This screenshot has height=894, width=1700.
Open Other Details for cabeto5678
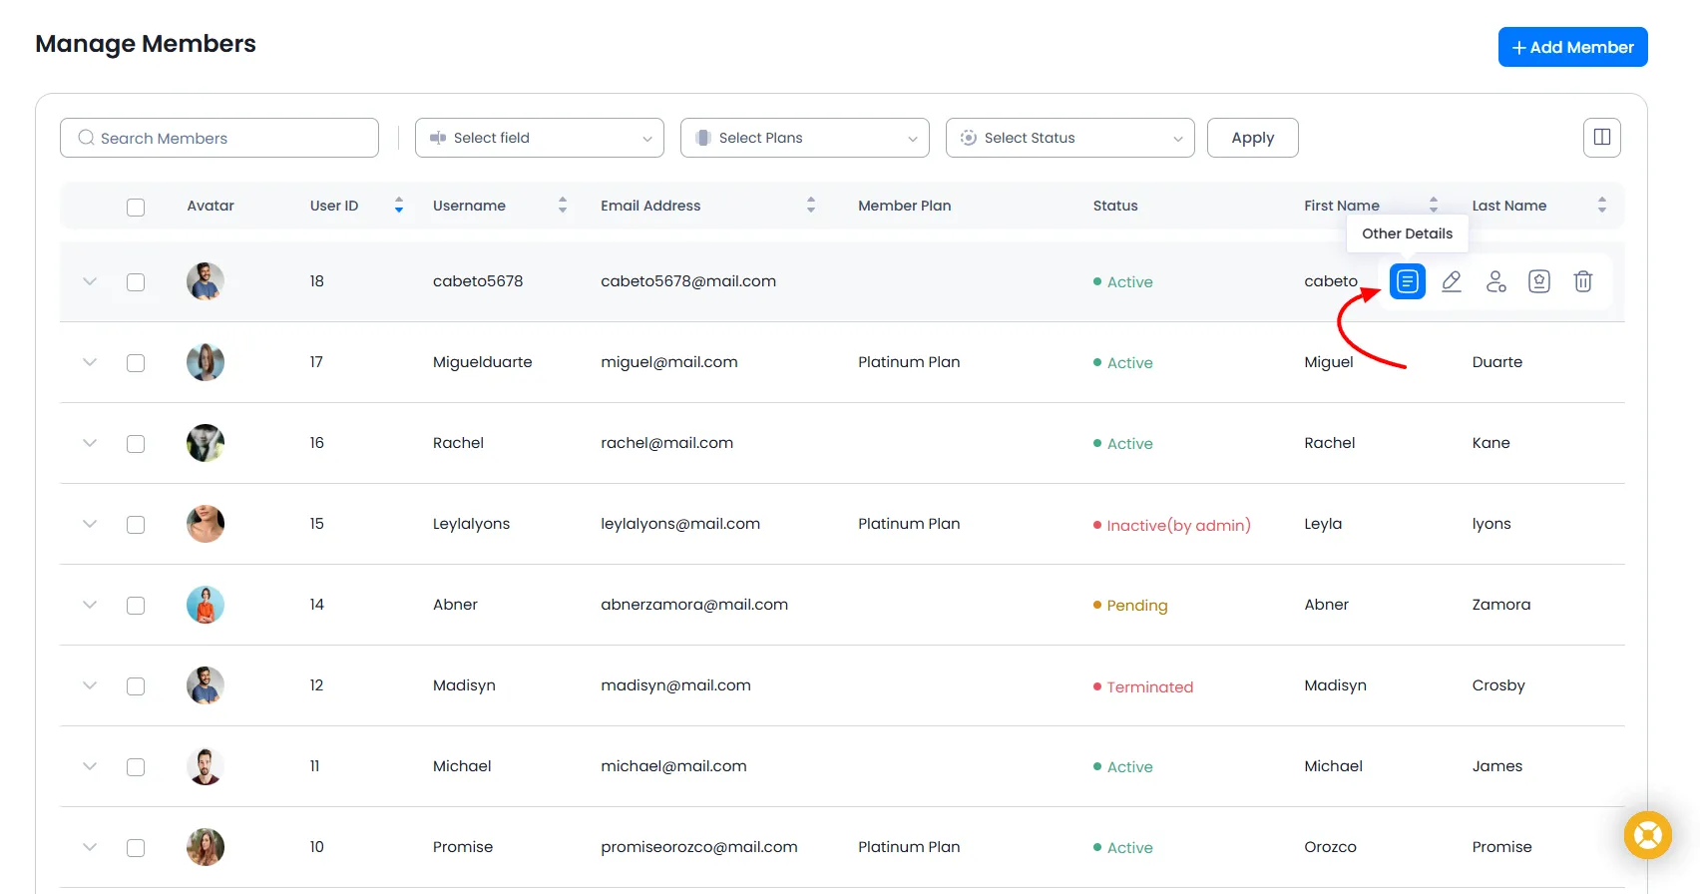[1407, 282]
